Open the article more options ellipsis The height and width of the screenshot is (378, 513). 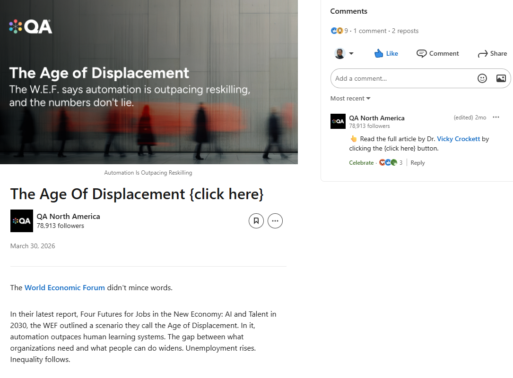[x=275, y=221]
